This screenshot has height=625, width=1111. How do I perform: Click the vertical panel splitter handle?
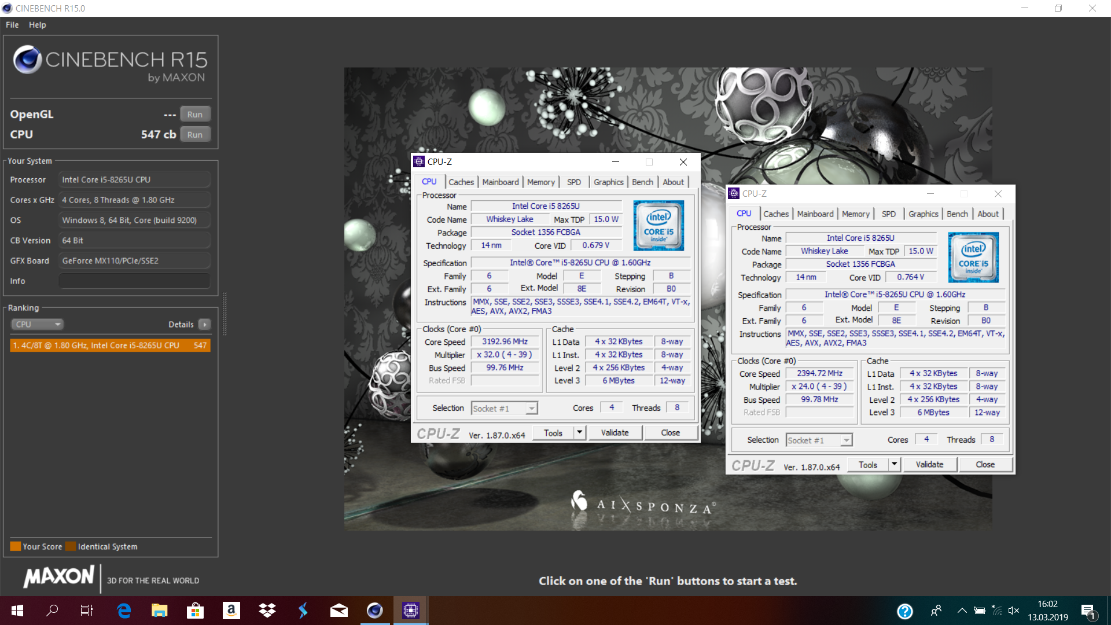[225, 314]
